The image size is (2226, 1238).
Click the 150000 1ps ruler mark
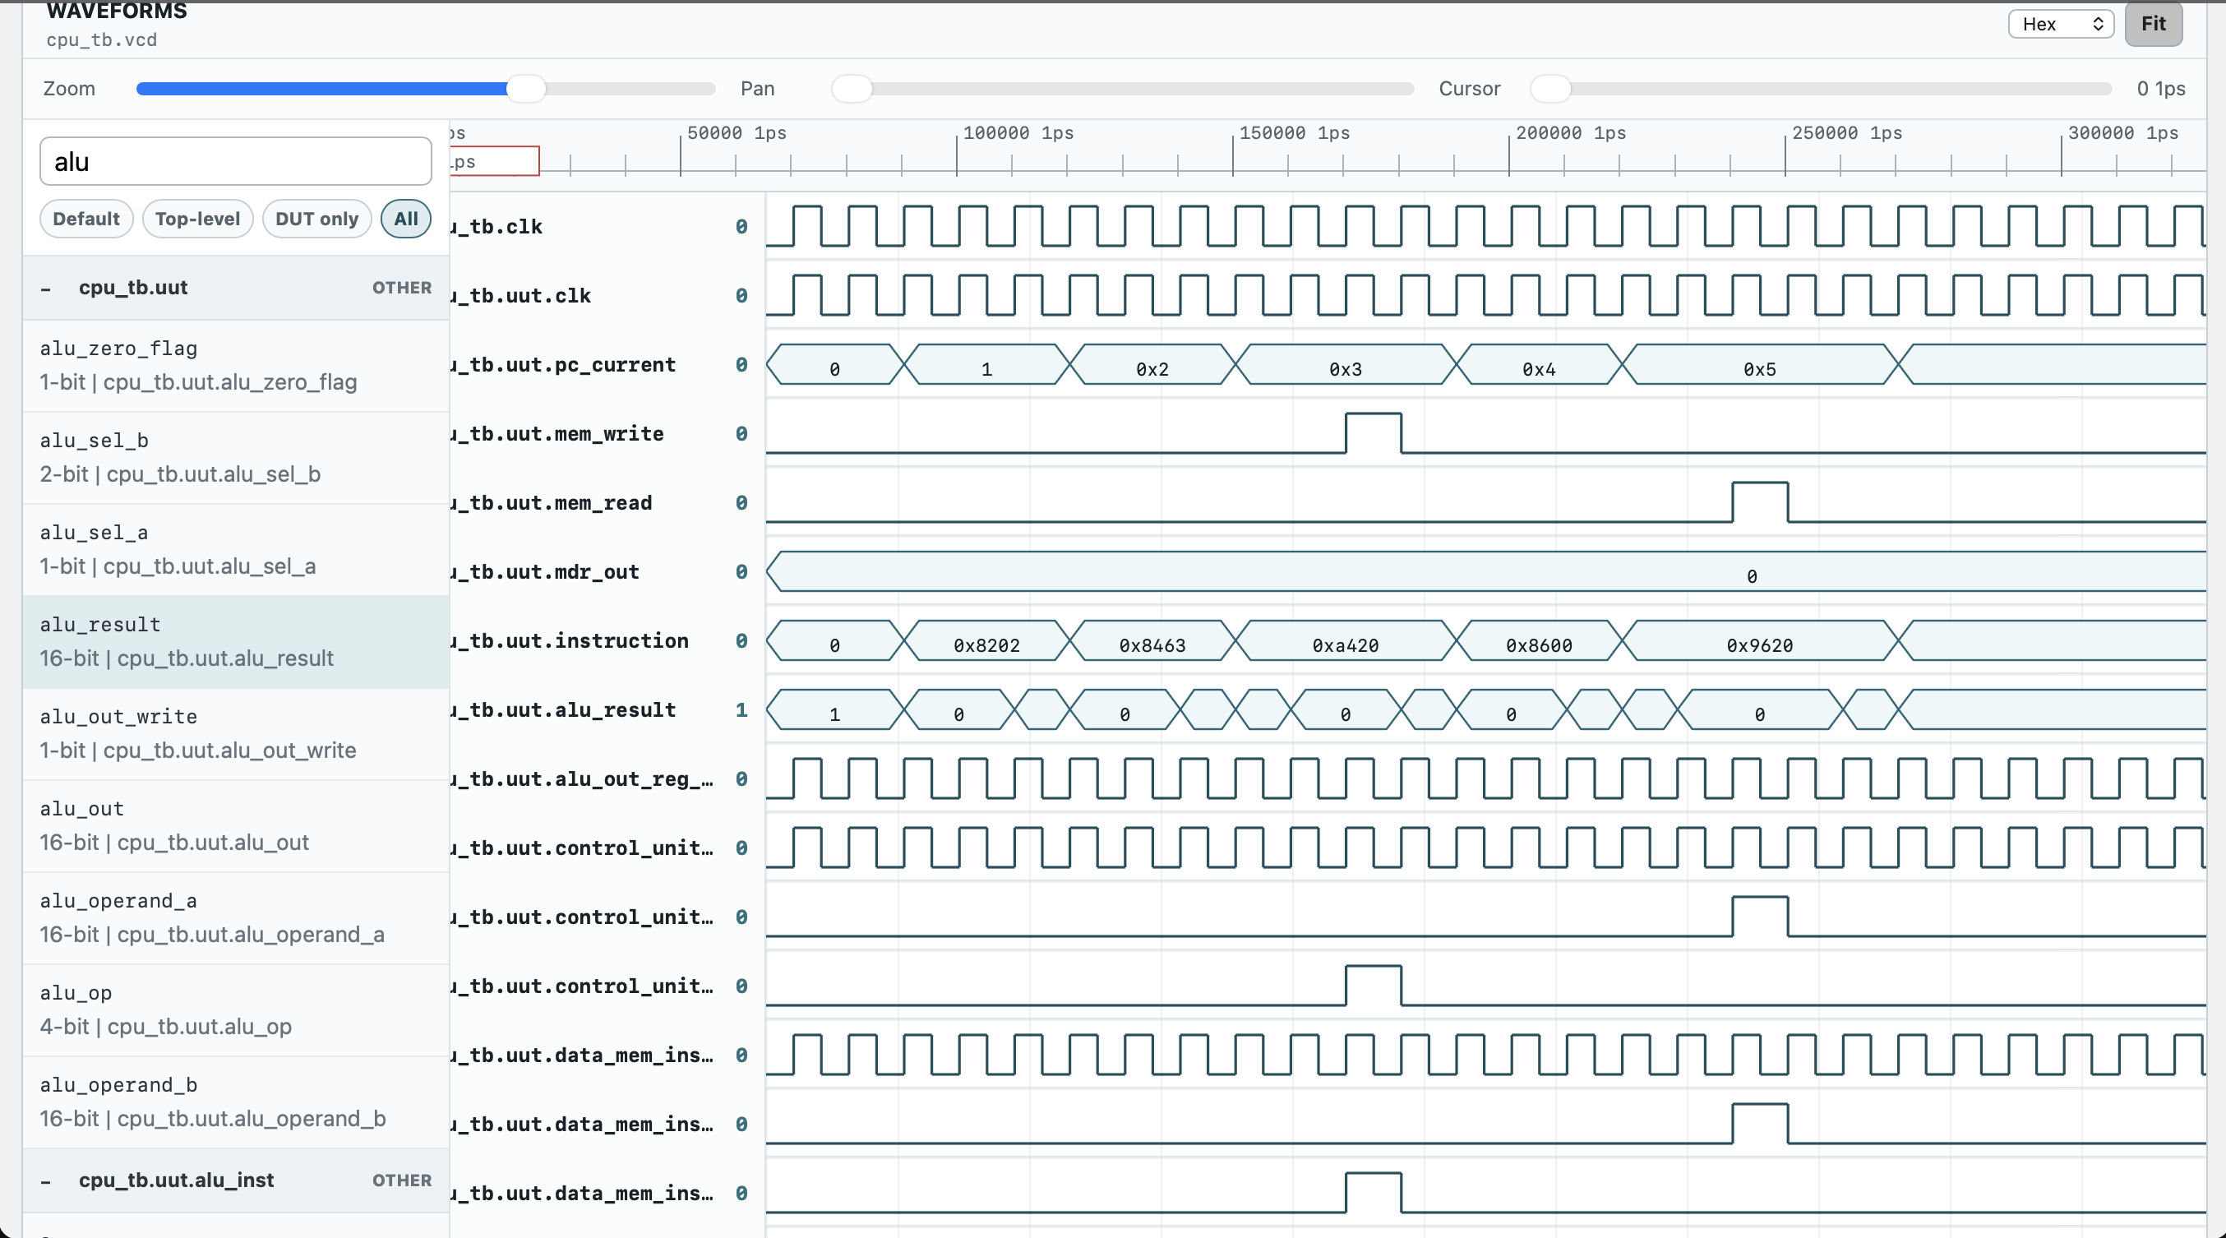click(x=1295, y=133)
